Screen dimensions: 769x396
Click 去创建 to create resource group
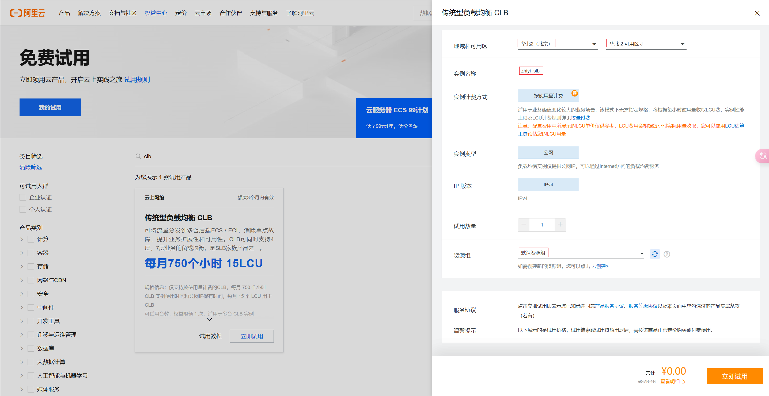pyautogui.click(x=600, y=266)
